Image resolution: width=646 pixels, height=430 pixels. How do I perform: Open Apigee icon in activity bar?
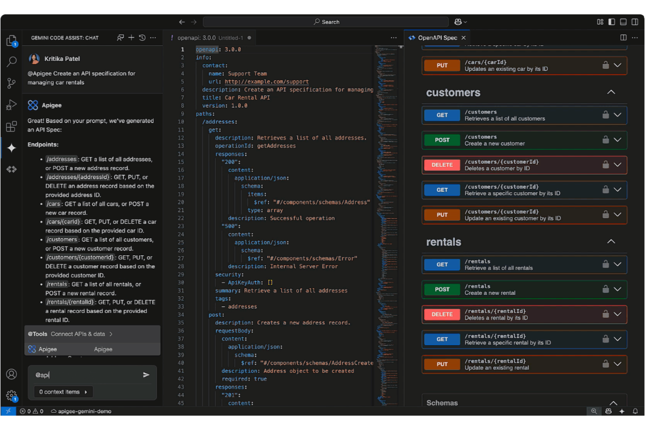click(x=11, y=169)
